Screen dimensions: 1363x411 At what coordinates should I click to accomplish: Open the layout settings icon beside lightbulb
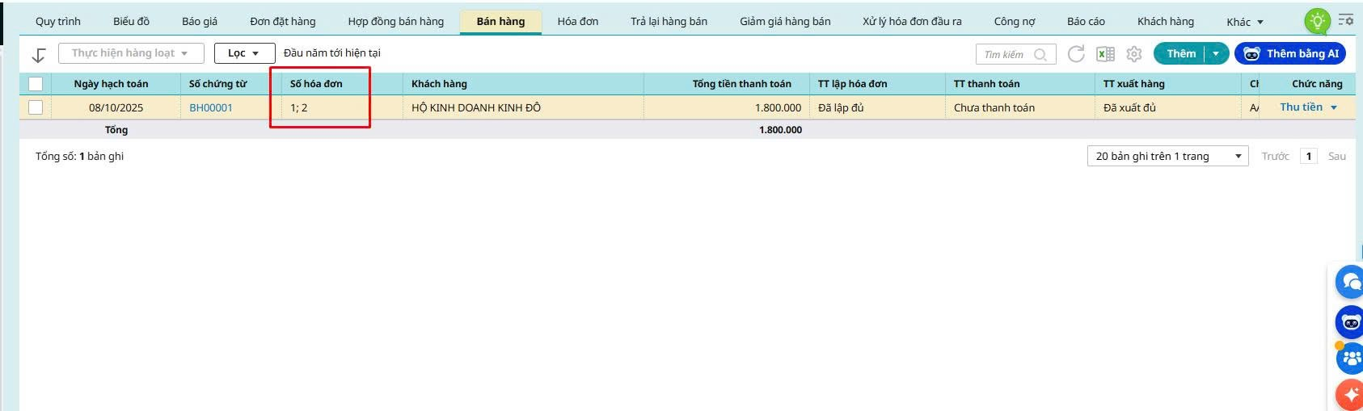pos(1346,20)
